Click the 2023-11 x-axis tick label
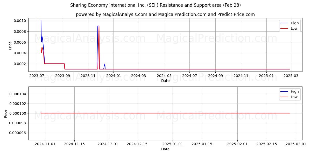The width and height of the screenshot is (311, 155). (x=88, y=76)
